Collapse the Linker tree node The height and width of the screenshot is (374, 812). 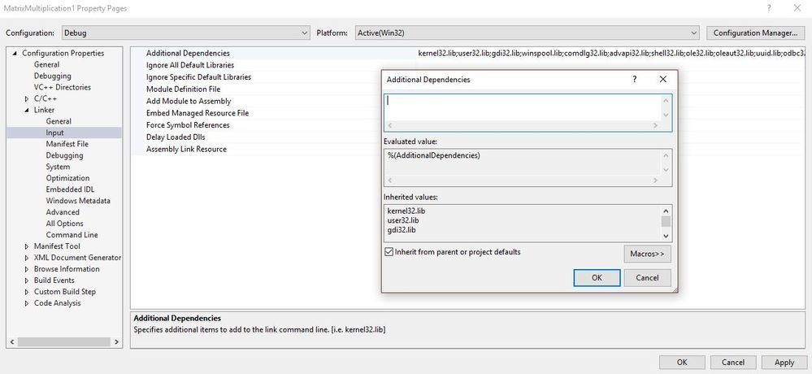[x=26, y=110]
